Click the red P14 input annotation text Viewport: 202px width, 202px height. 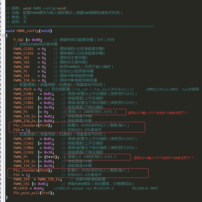point(164,158)
